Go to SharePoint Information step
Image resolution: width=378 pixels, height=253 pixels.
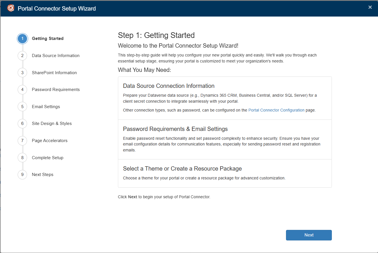tap(54, 73)
